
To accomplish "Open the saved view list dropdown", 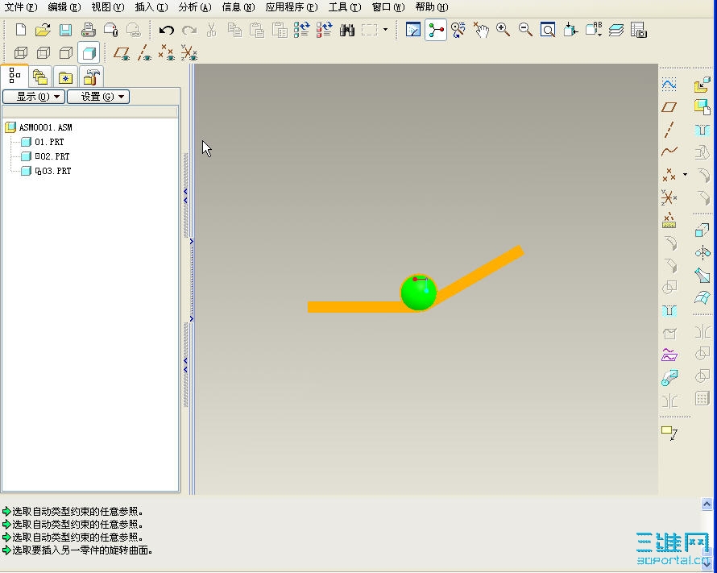I will tap(594, 30).
